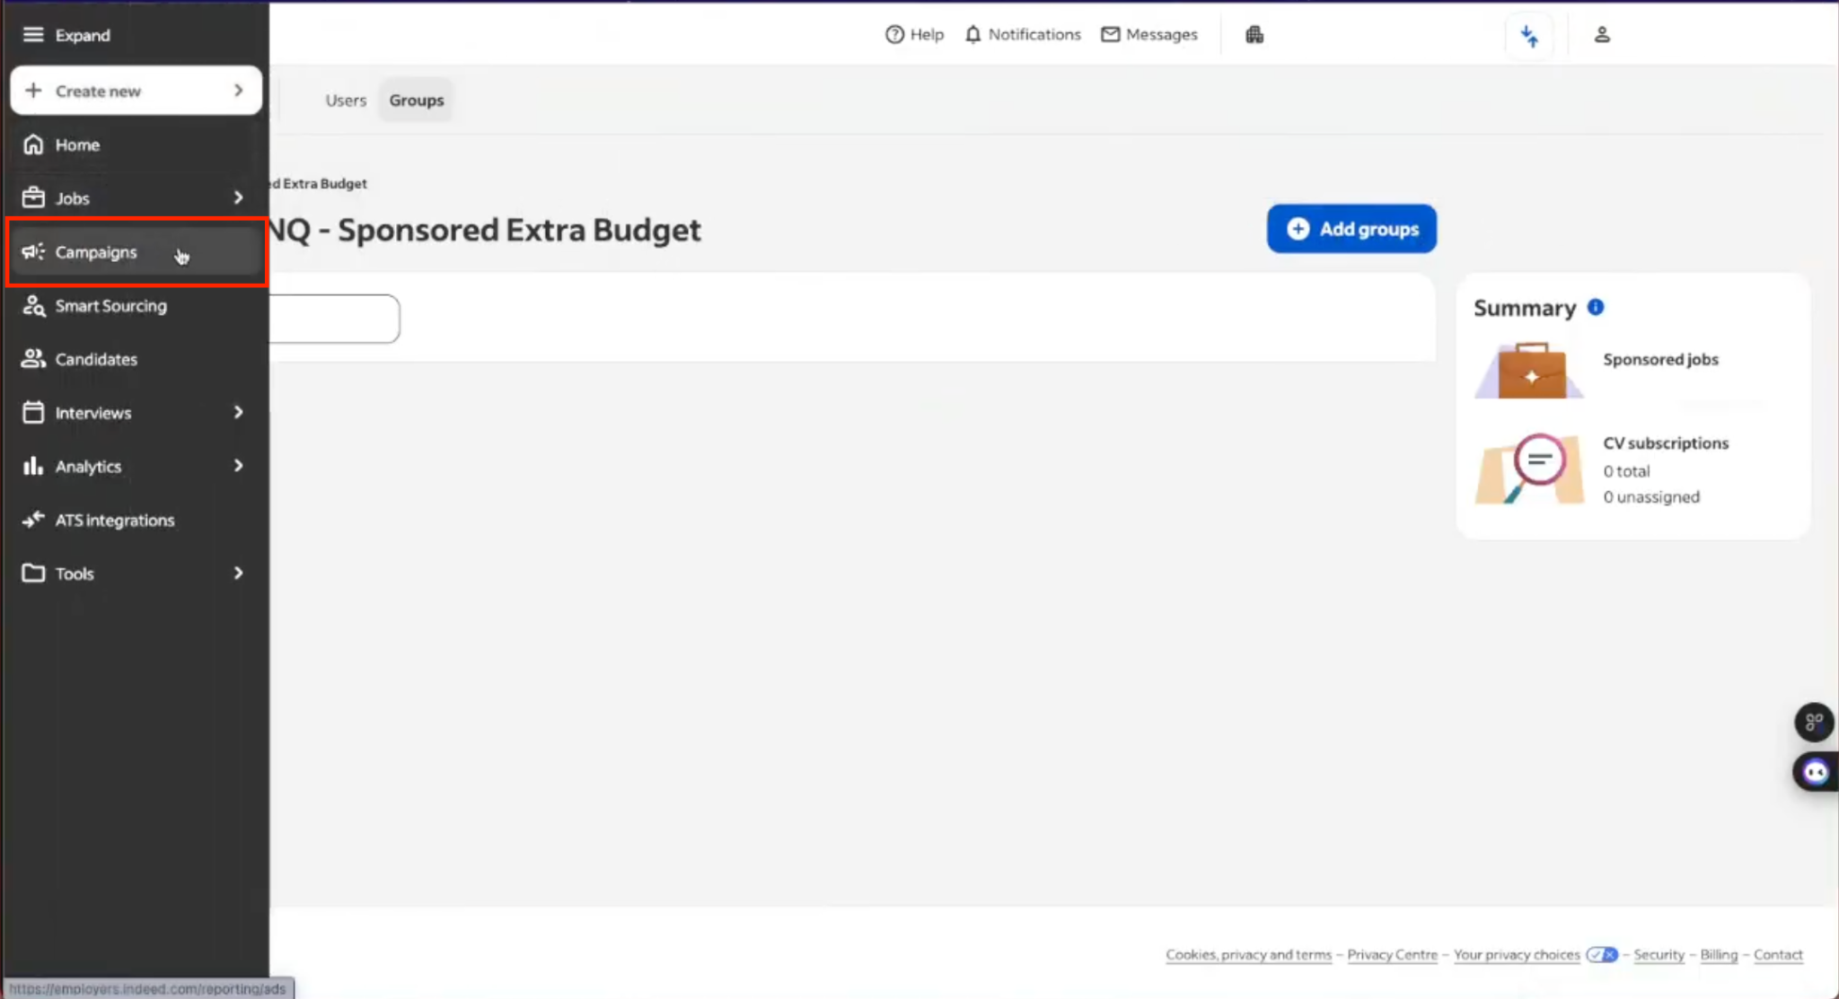The width and height of the screenshot is (1839, 999).
Task: Switch to the Users tab
Action: tap(346, 101)
